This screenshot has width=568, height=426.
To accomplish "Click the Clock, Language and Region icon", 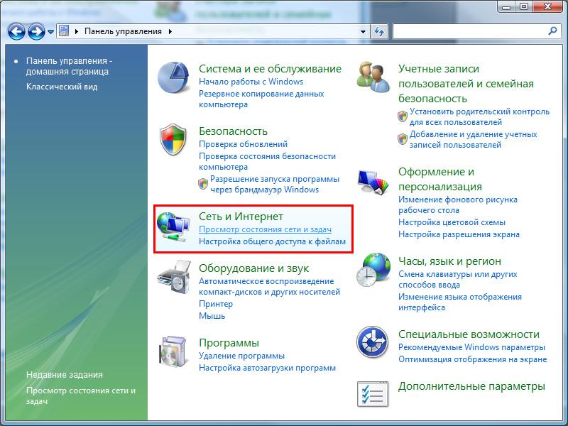I will (373, 270).
